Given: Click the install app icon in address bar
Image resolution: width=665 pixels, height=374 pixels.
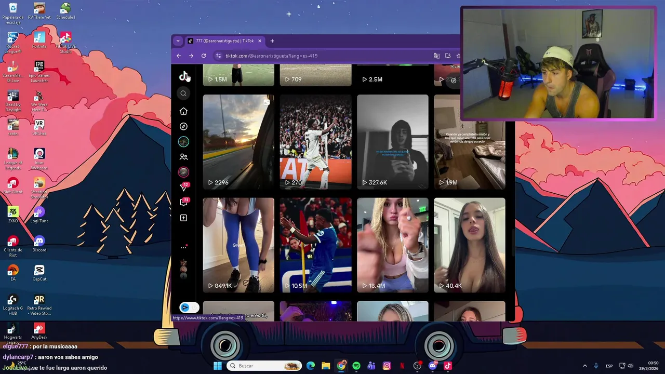Looking at the screenshot, I should (448, 56).
